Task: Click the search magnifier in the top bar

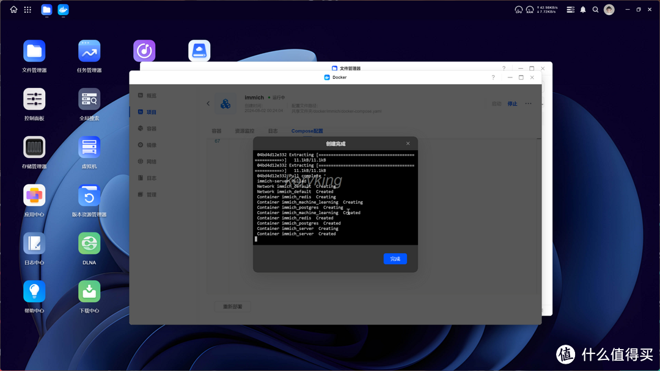Action: [x=596, y=10]
